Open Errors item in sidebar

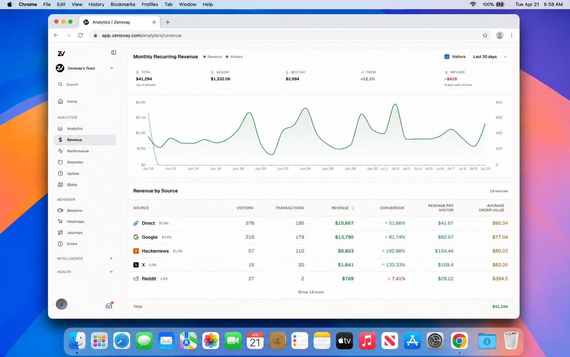pos(85,244)
